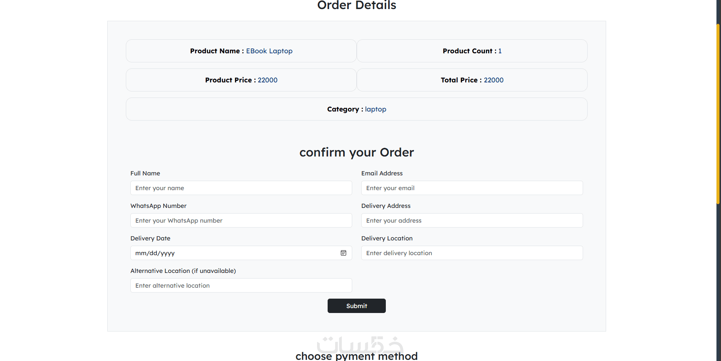The image size is (721, 361).
Task: Click the confirm your Order heading
Action: pos(356,152)
